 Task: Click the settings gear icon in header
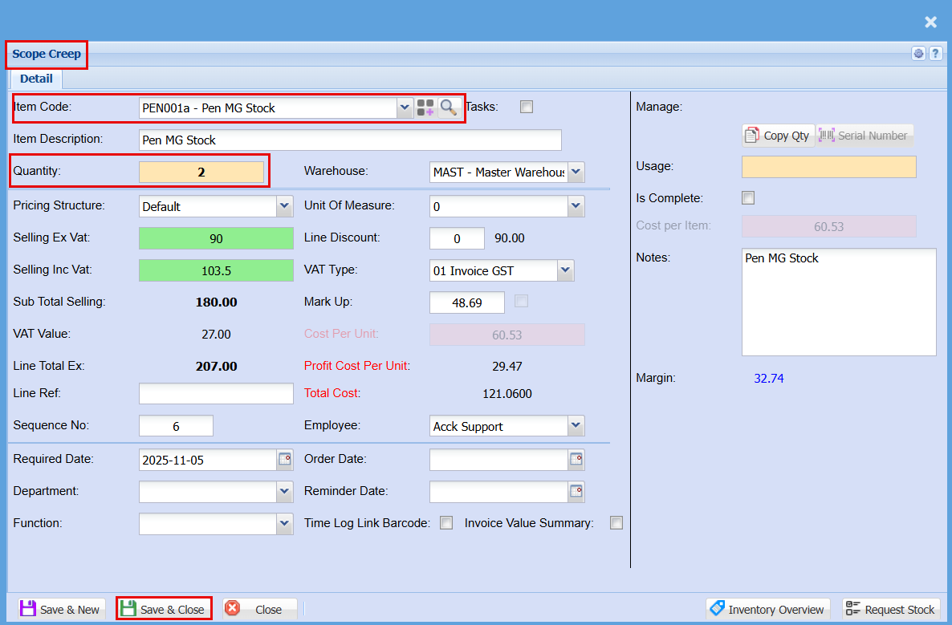[x=918, y=54]
